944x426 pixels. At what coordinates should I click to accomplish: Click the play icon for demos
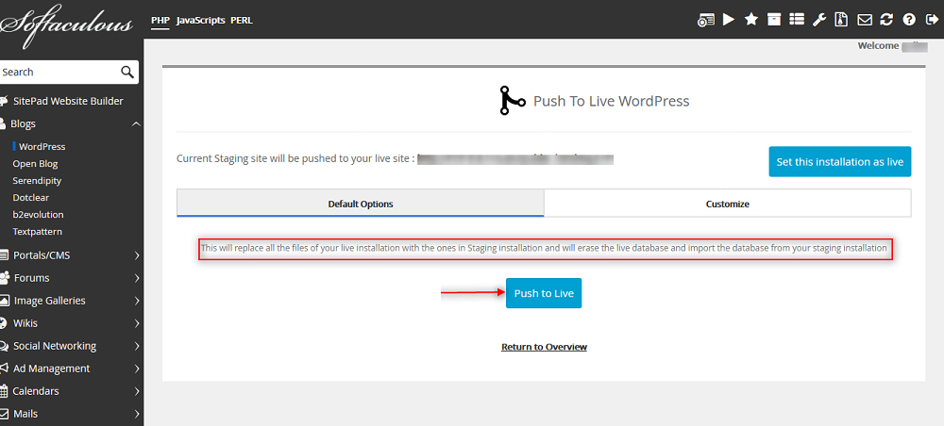(729, 19)
